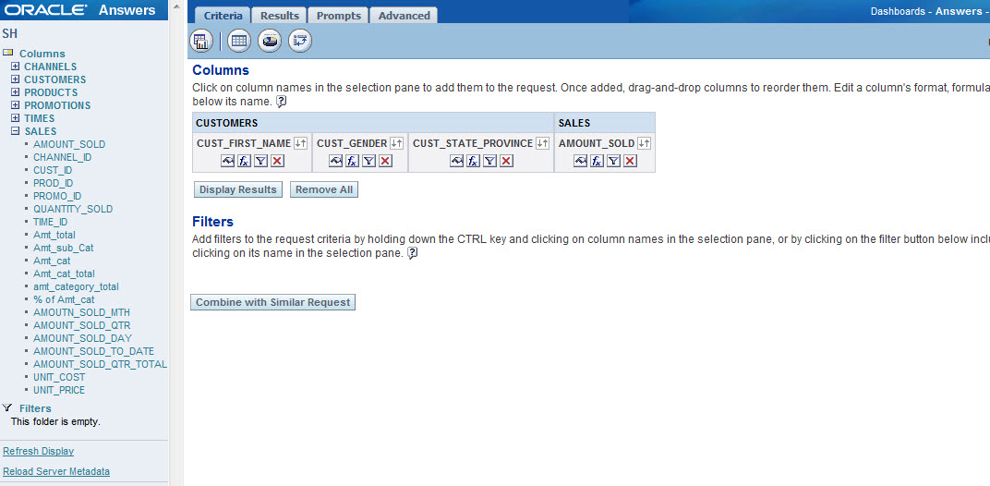Add filter on CUST_FIRST_NAME column
990x486 pixels.
coord(260,161)
